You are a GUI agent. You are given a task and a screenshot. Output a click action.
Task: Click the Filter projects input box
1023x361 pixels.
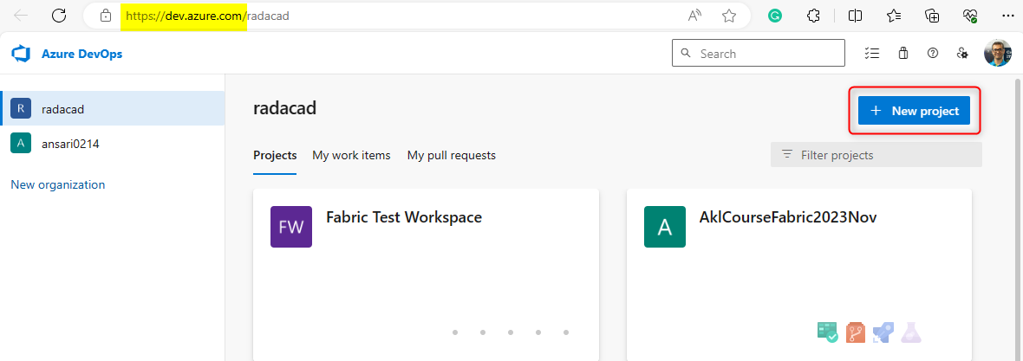click(x=876, y=155)
